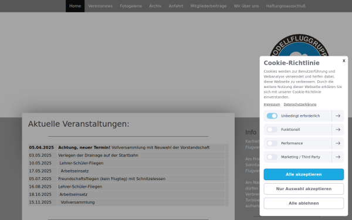Enable the Performance cookie switch
The image size is (352, 220).
point(272,143)
